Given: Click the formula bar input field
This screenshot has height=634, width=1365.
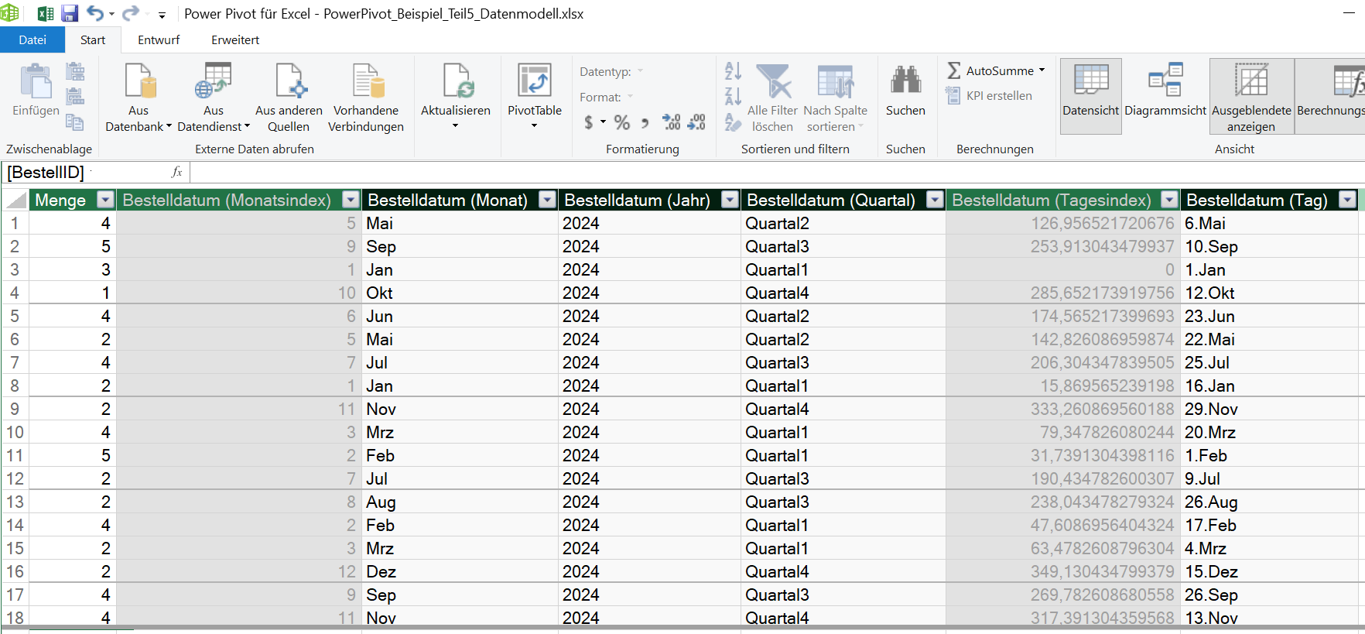Looking at the screenshot, I should click(777, 172).
